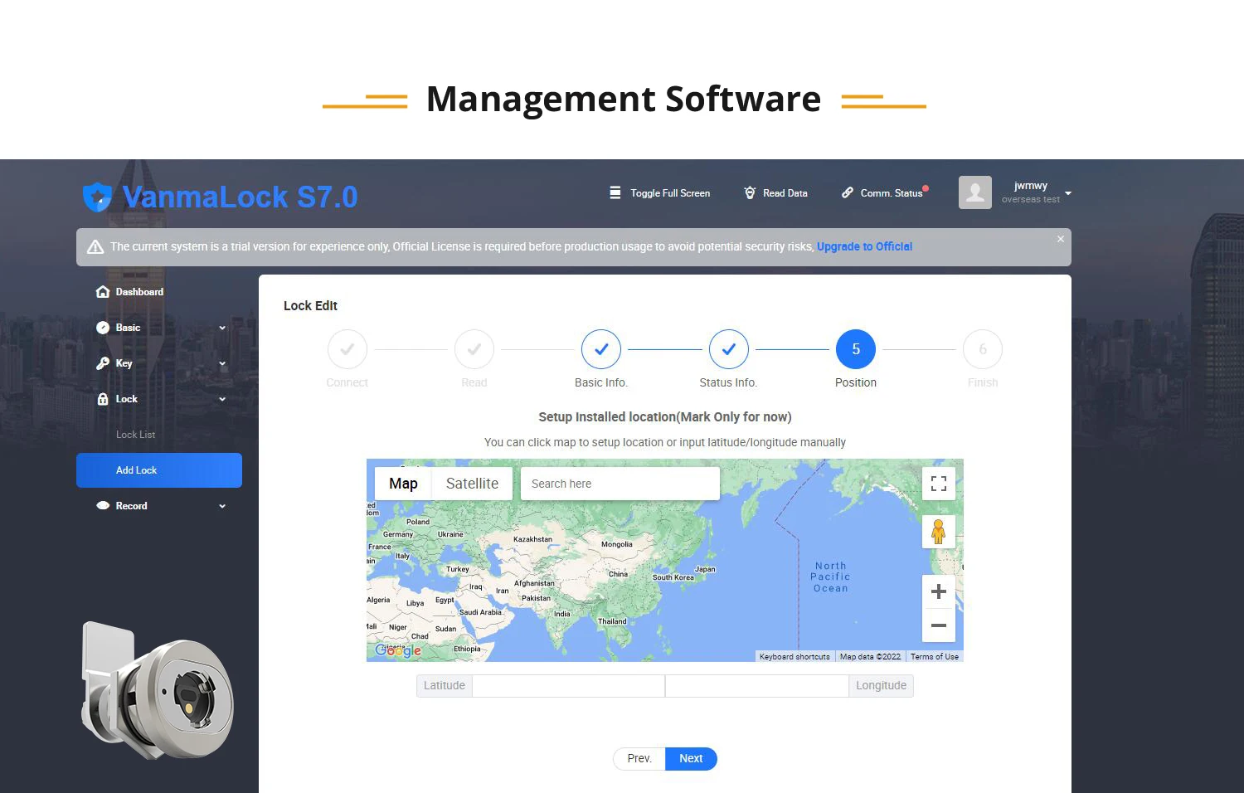This screenshot has width=1244, height=793.
Task: Expand the Basic menu chevron
Action: coord(222,328)
